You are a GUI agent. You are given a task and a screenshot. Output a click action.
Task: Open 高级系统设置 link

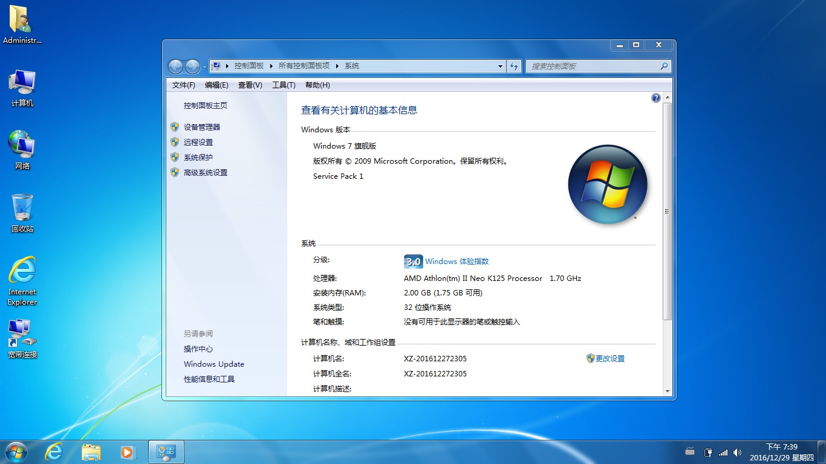(206, 173)
